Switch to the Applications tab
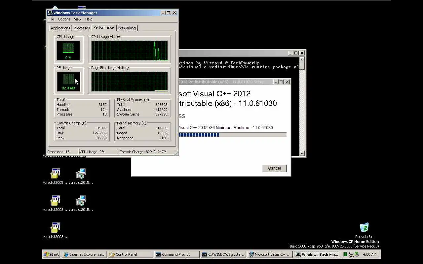 tap(60, 28)
